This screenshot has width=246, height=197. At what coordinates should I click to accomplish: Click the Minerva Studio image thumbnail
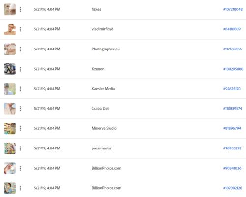10,128
